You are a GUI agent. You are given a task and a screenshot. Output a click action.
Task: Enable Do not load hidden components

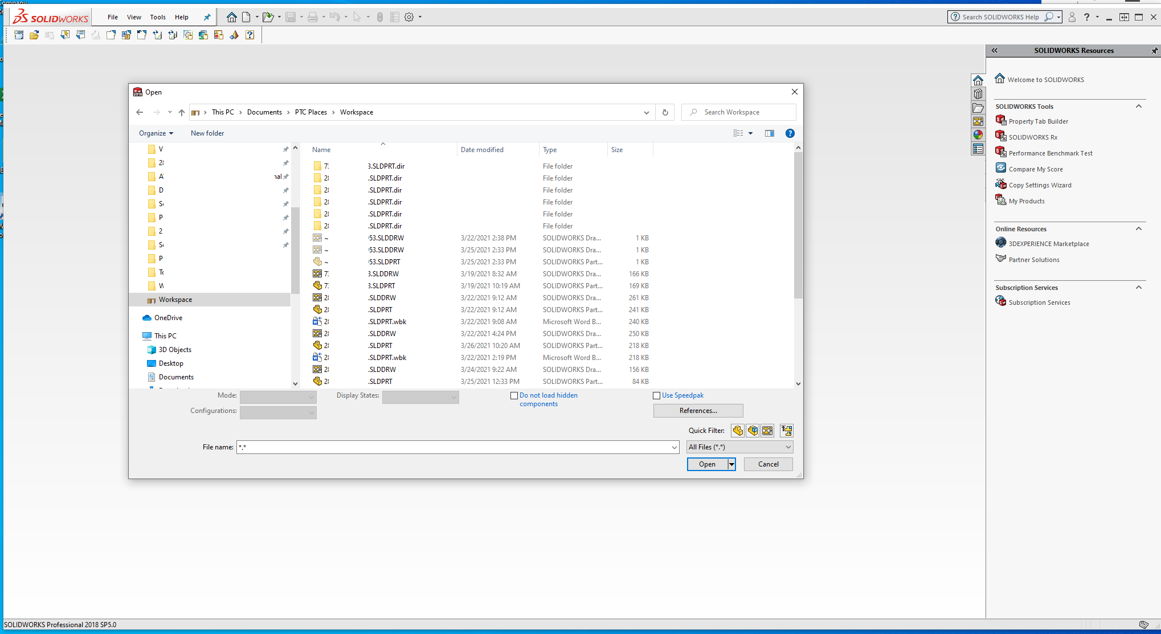(514, 395)
